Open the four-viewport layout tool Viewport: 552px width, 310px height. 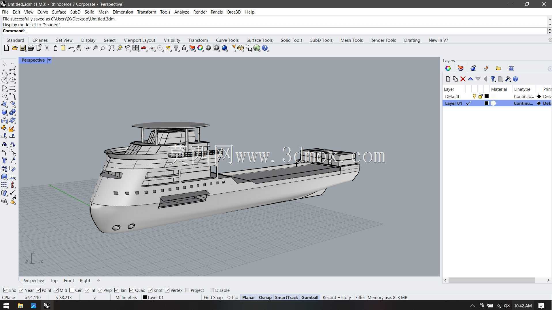coord(136,48)
